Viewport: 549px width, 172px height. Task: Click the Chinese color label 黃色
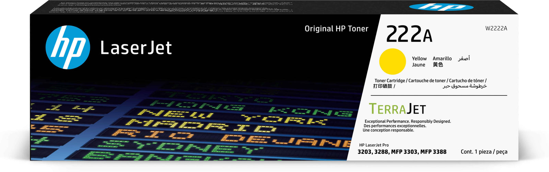[x=438, y=65]
